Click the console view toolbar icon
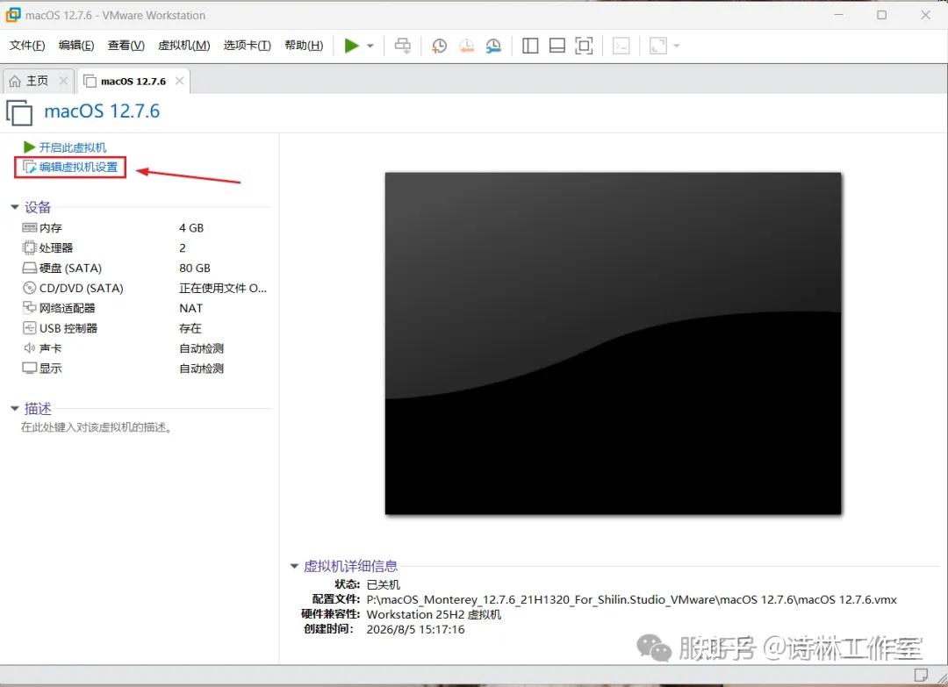The height and width of the screenshot is (687, 948). coord(621,46)
